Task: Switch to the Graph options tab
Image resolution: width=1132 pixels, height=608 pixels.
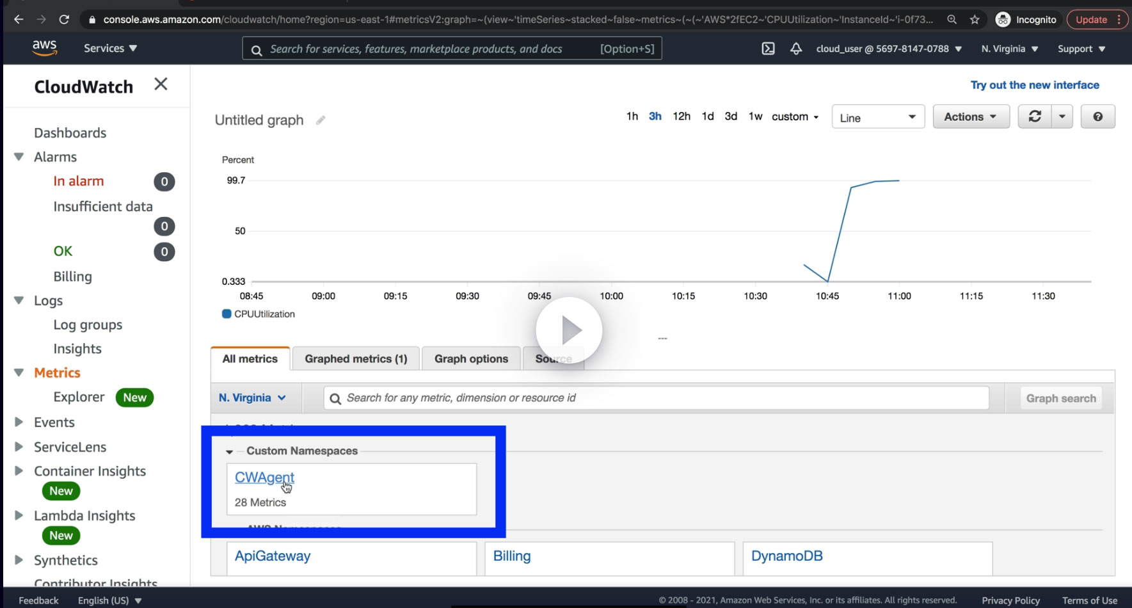Action: [x=472, y=359]
